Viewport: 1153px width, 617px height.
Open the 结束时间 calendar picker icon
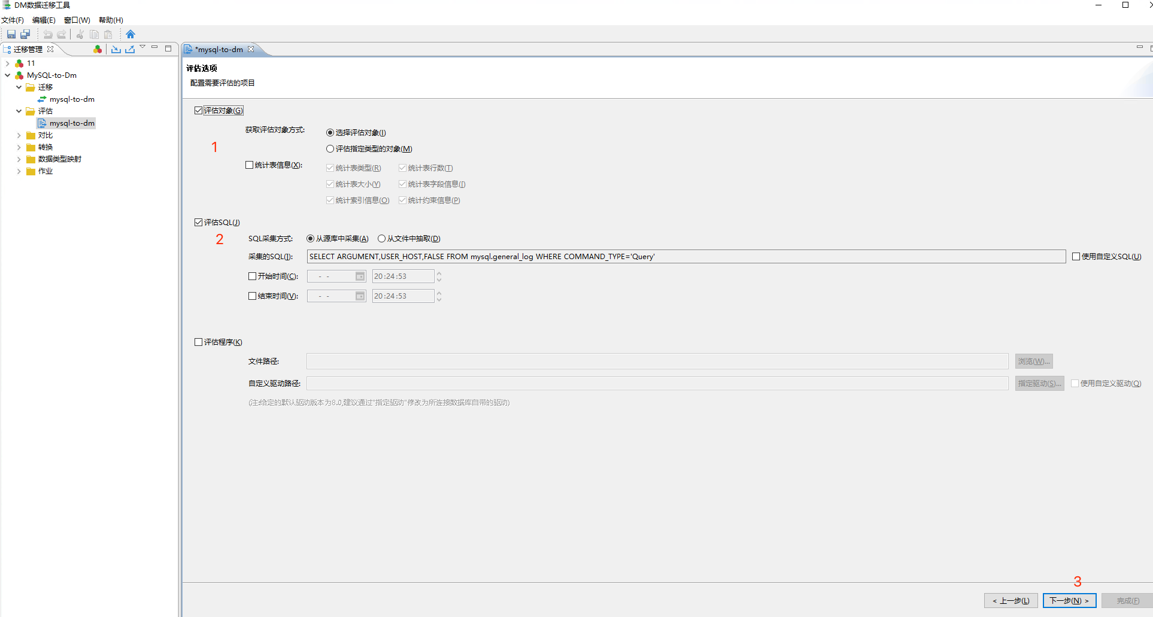point(360,296)
